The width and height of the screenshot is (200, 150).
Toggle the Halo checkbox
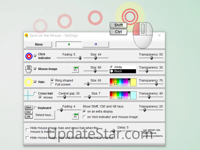[x=35, y=82]
